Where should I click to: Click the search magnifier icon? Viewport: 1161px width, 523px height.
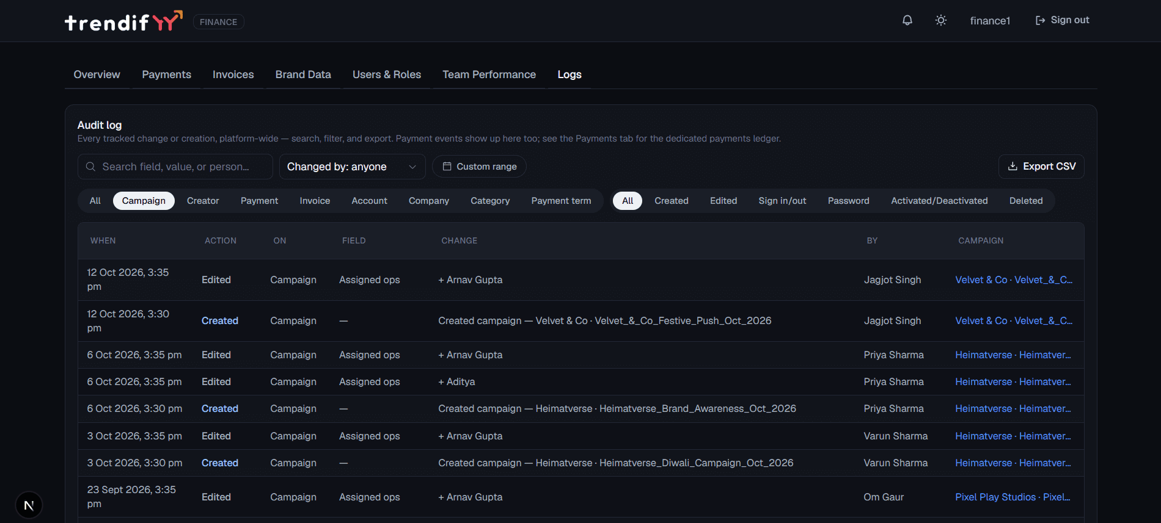tap(90, 167)
